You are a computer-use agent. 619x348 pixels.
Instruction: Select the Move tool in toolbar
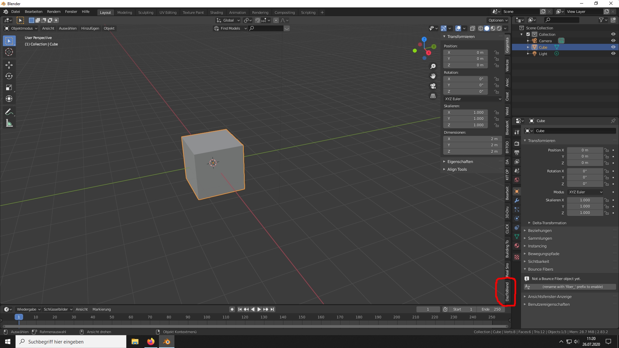tap(9, 65)
